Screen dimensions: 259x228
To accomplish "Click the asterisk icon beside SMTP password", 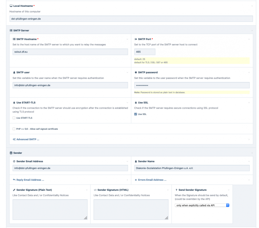I will pyautogui.click(x=136, y=73).
